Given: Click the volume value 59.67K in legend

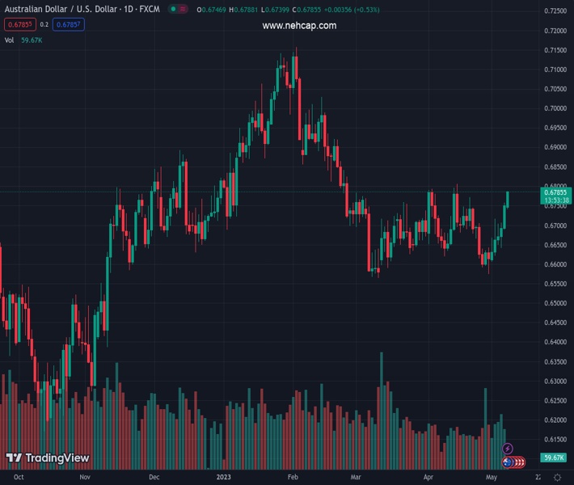Looking at the screenshot, I should tap(32, 39).
